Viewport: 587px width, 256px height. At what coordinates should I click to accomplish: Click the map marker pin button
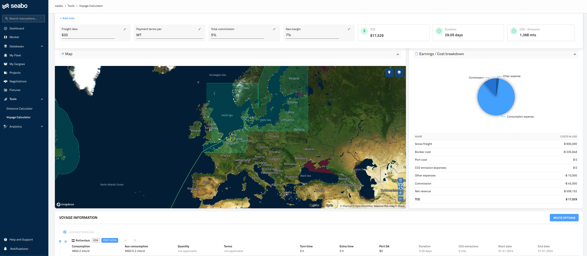click(389, 72)
